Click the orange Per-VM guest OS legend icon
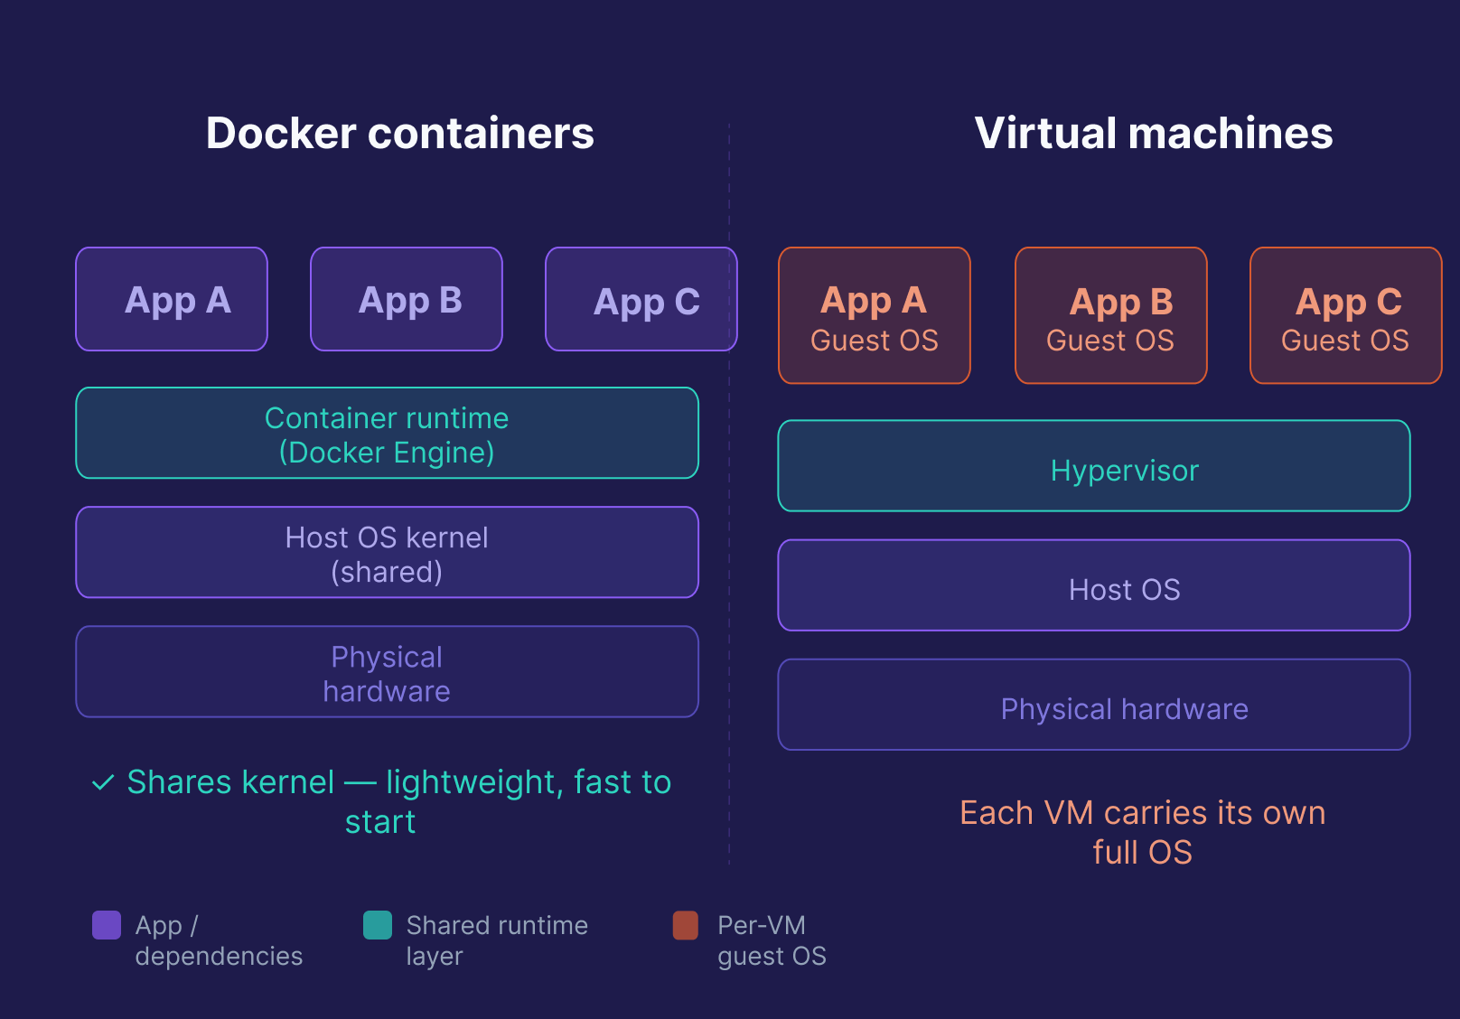1460x1019 pixels. pos(687,925)
